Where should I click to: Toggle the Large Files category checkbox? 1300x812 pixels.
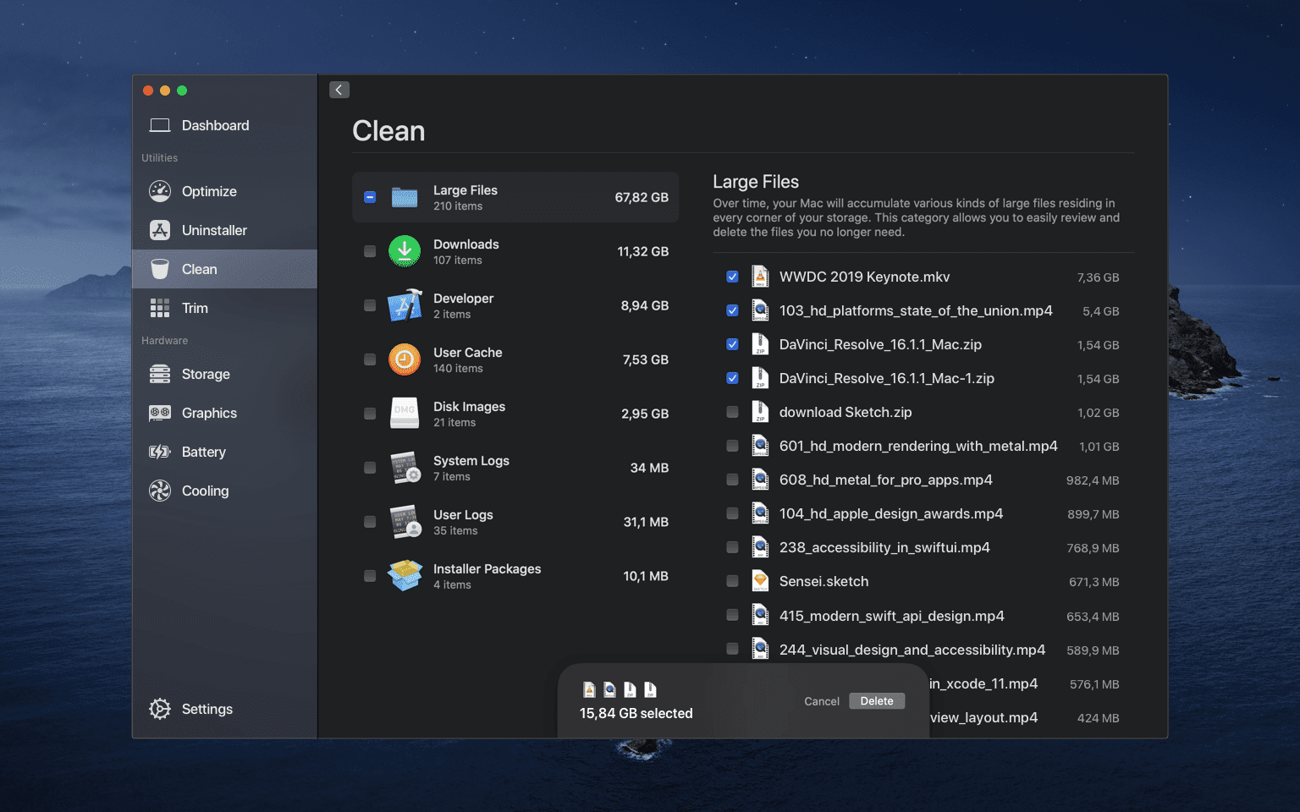(370, 197)
